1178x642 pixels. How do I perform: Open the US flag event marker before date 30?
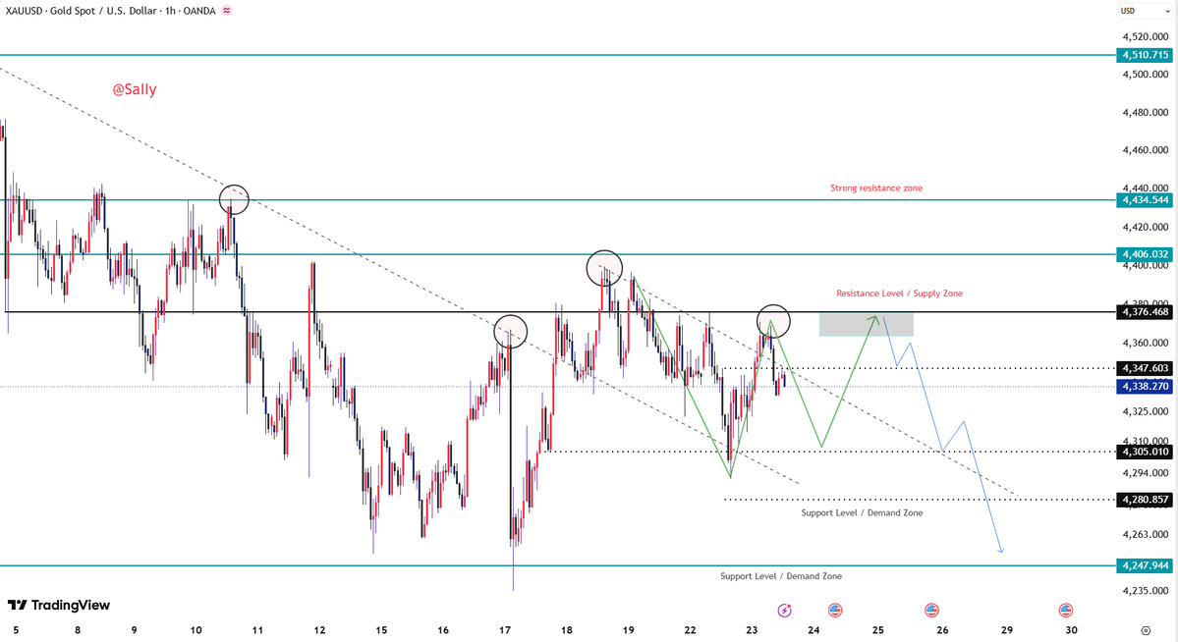coord(1065,610)
